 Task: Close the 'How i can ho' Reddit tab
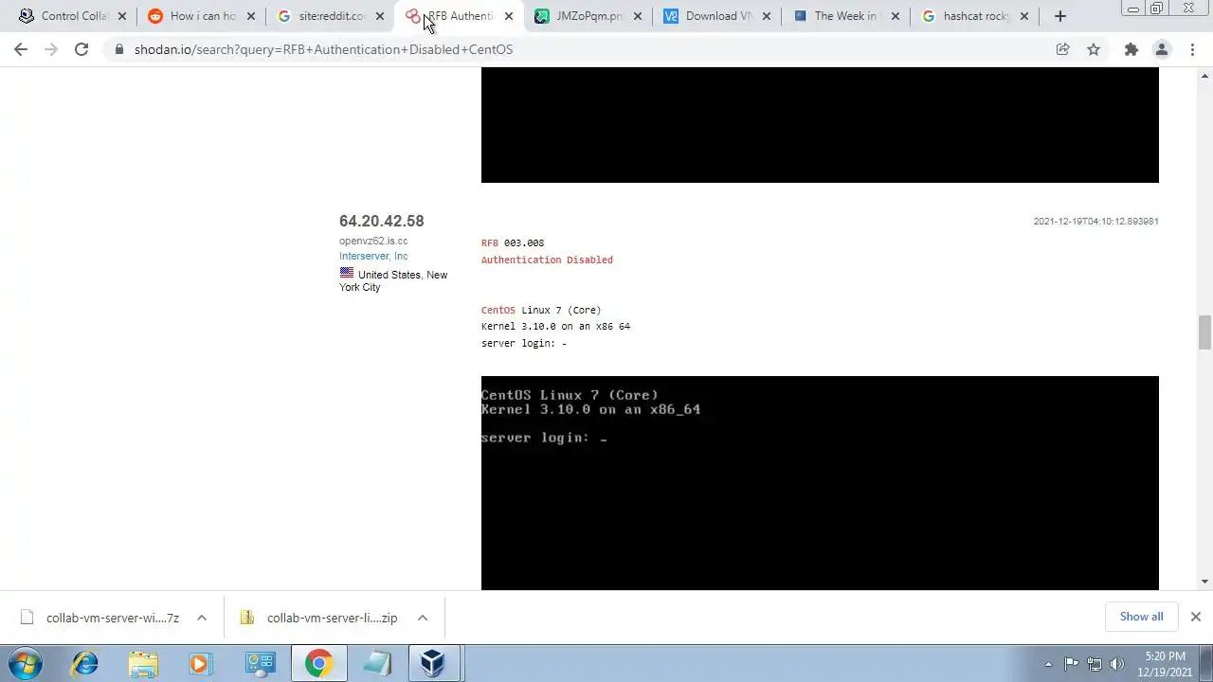(x=251, y=16)
